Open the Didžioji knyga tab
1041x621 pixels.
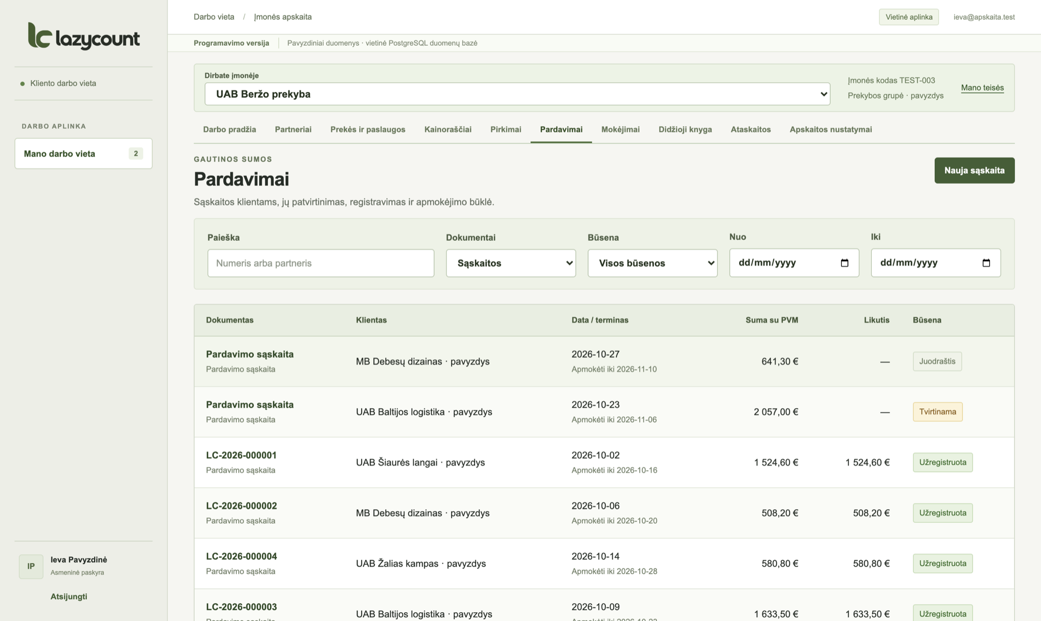coord(685,130)
